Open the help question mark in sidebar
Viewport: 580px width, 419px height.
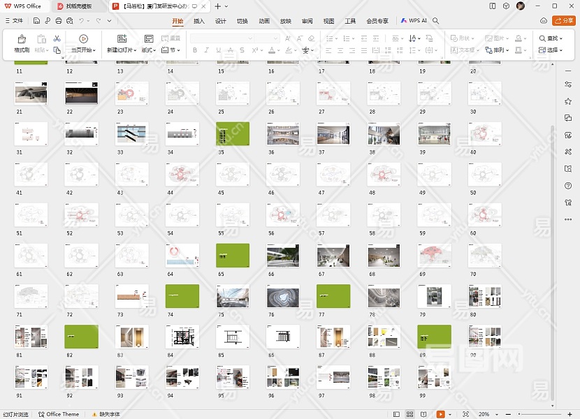pyautogui.click(x=568, y=186)
